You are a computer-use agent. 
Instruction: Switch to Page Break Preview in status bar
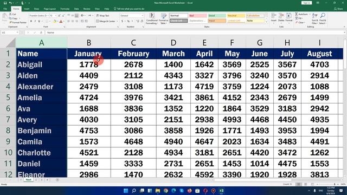click(x=312, y=184)
